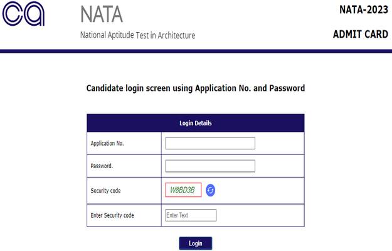Click the Login Details table header
Viewport: 392px width, 251px height.
[196, 123]
